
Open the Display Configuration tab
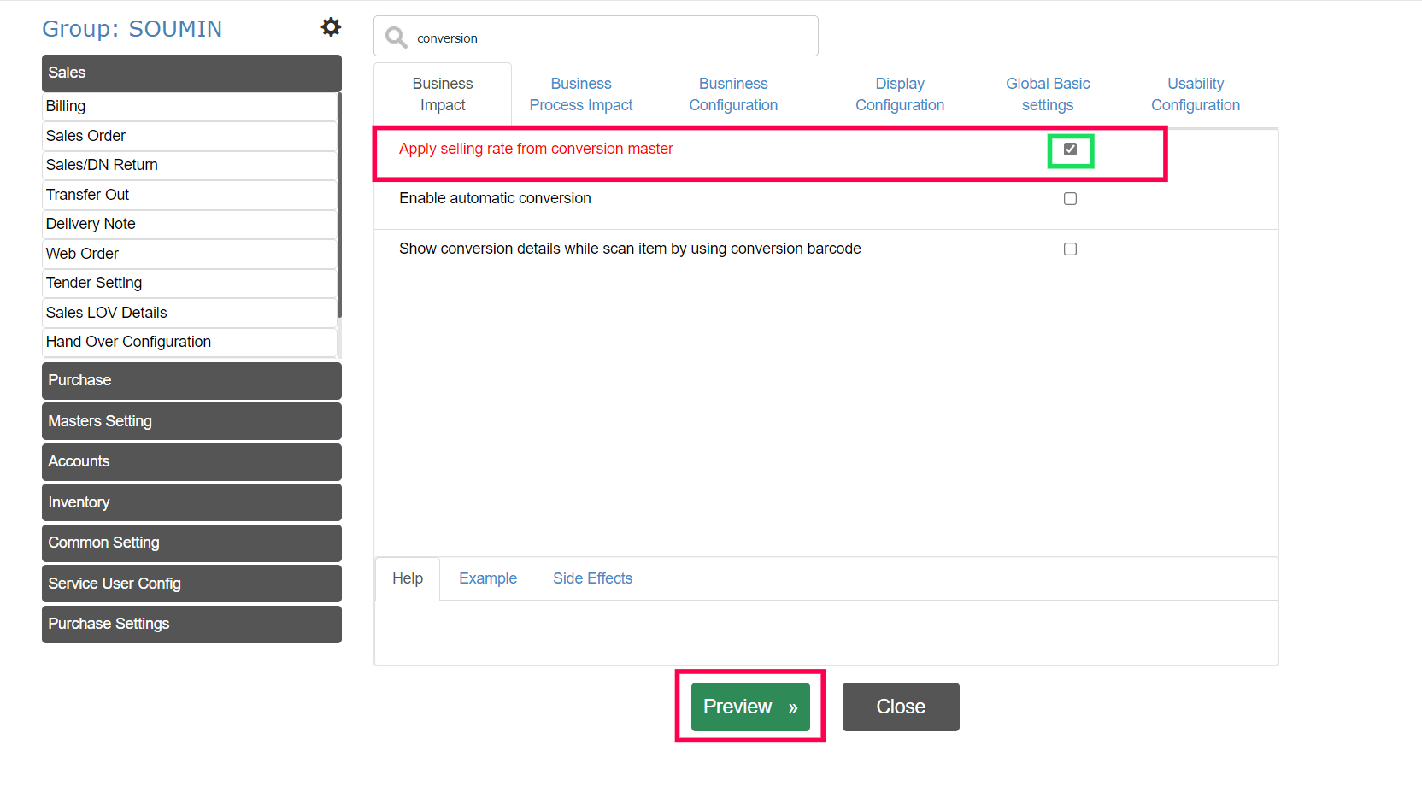[x=900, y=95]
